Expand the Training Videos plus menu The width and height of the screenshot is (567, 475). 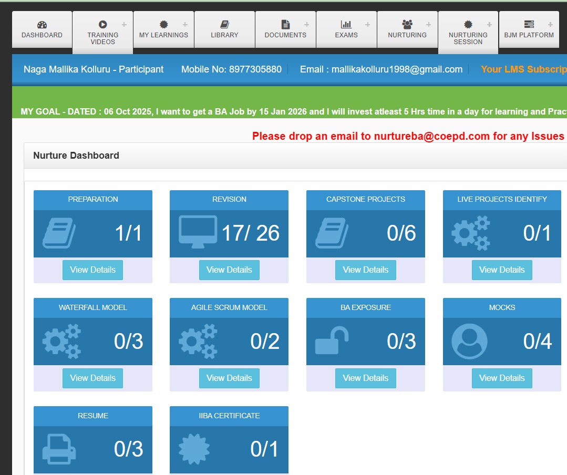[x=124, y=24]
